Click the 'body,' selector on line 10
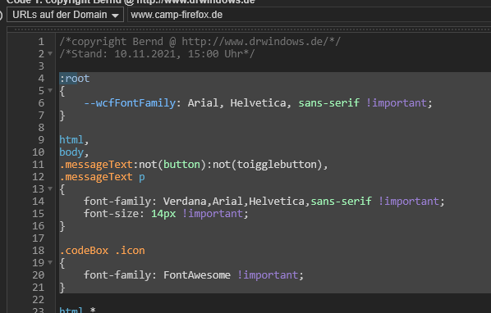This screenshot has height=313, width=491. pos(74,152)
